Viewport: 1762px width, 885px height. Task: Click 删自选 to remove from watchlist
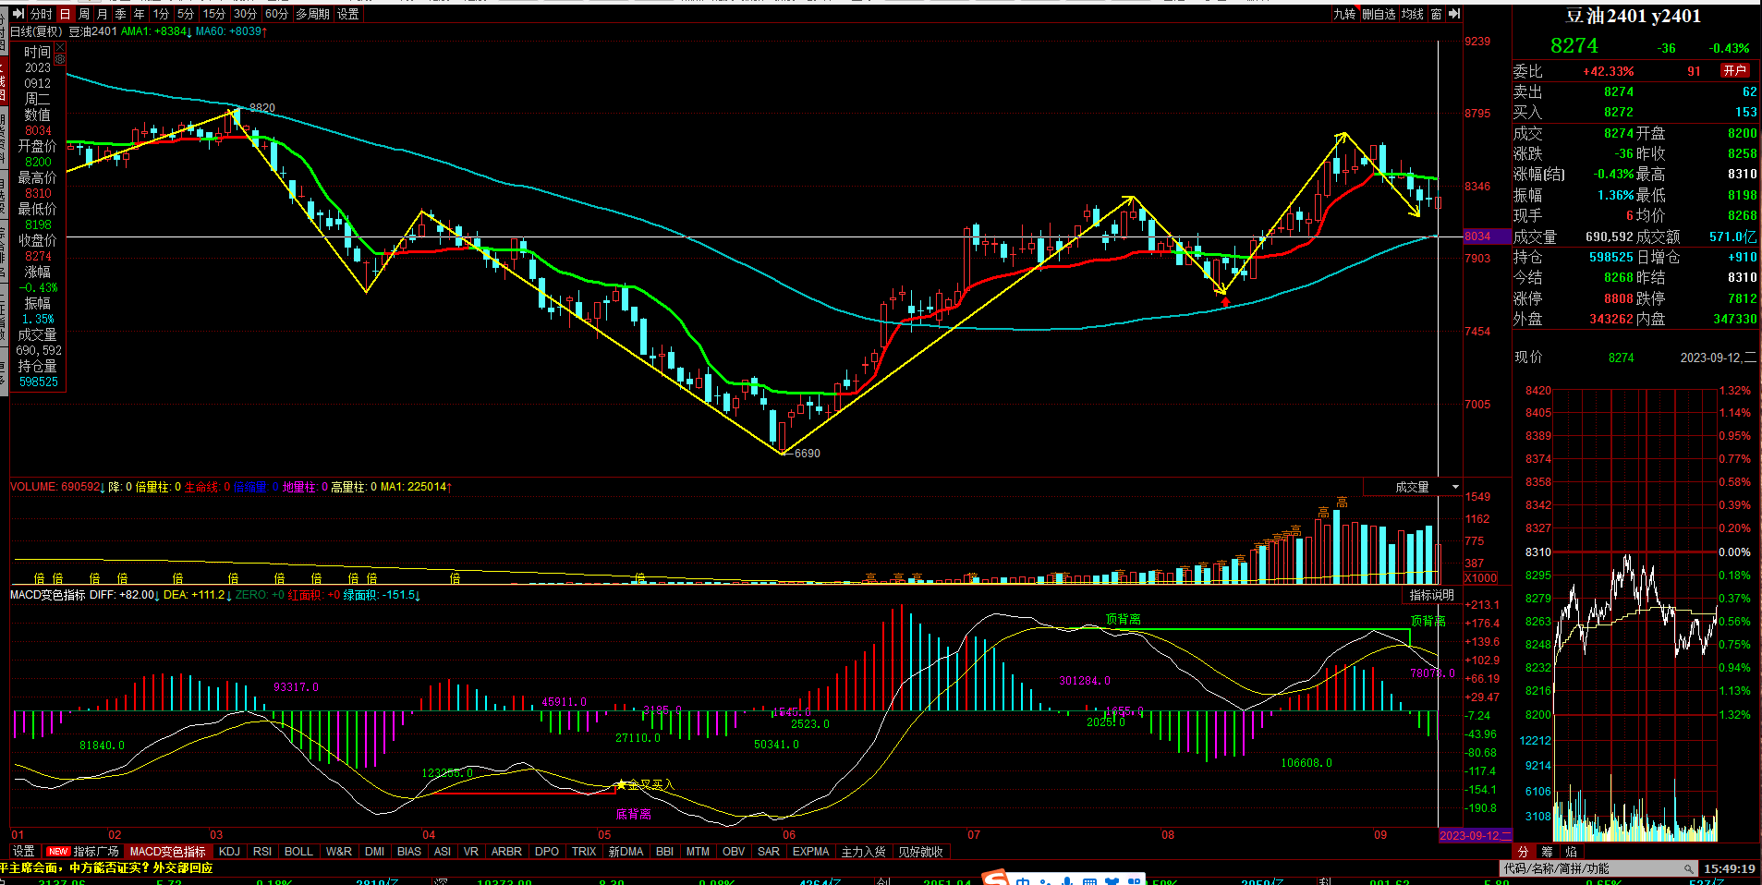pyautogui.click(x=1379, y=14)
